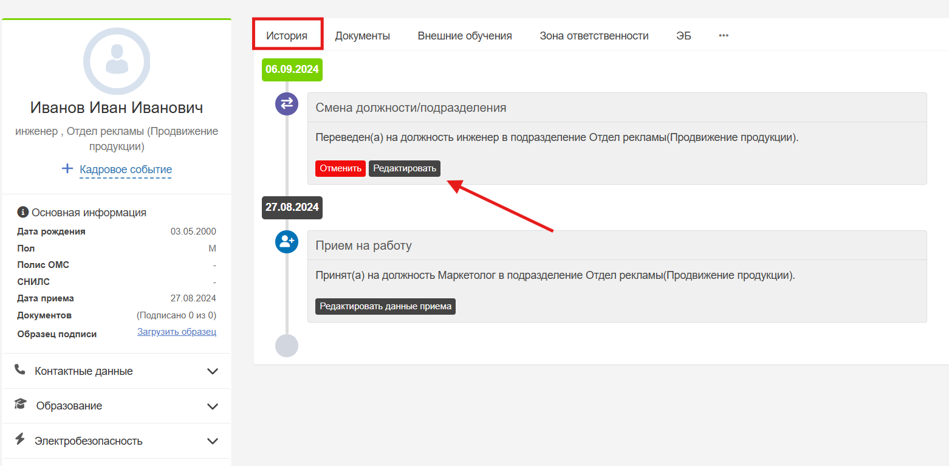Click the Документов label
The image size is (949, 466).
[44, 315]
